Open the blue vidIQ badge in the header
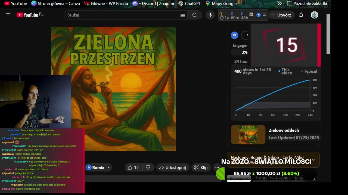The image size is (348, 195). coord(259,15)
